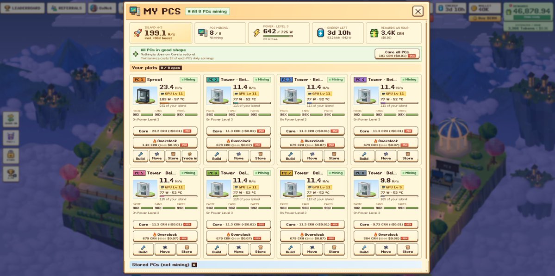555x276 pixels.
Task: Click the rocket icon for Island H/s
Action: (x=137, y=33)
